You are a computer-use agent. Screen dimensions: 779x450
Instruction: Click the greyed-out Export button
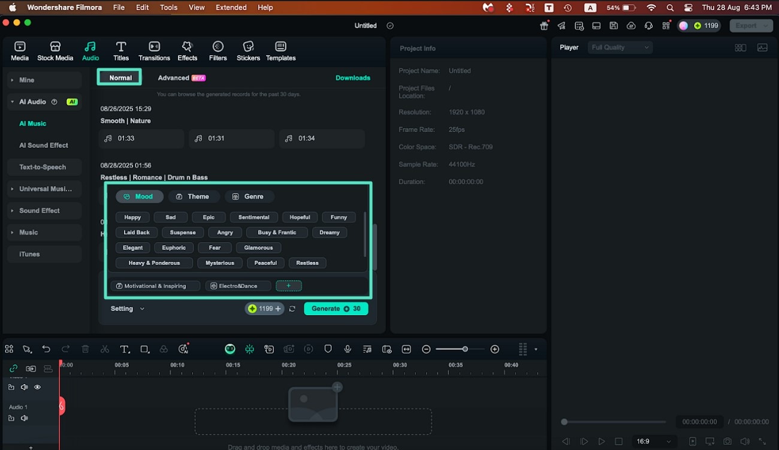tap(750, 26)
